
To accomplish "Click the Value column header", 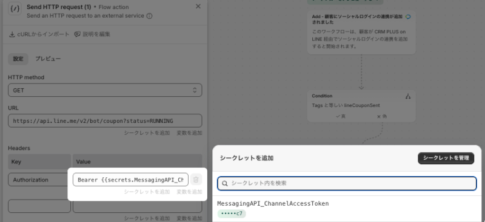I will 138,162.
